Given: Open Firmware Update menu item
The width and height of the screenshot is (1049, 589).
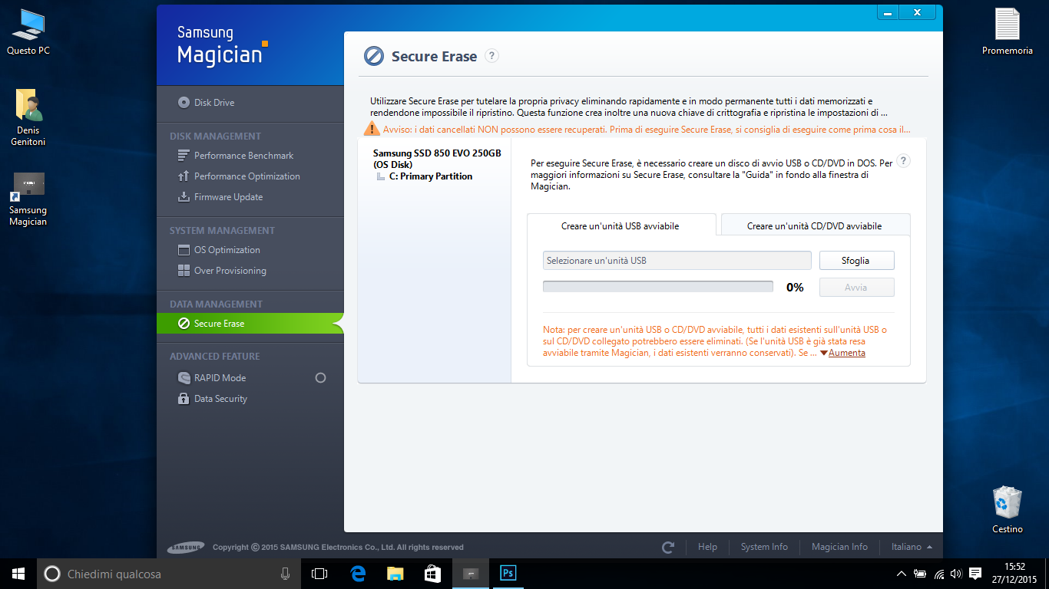Looking at the screenshot, I should tap(228, 197).
